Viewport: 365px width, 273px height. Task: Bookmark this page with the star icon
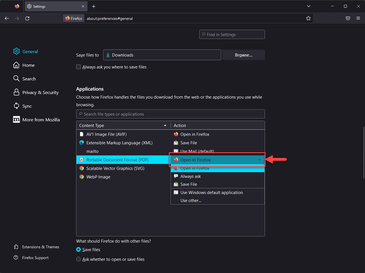tap(308, 18)
